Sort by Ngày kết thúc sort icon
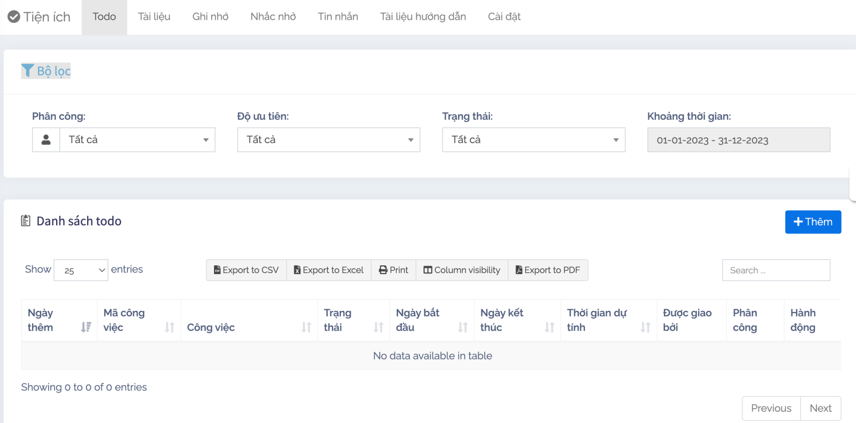The width and height of the screenshot is (856, 423). point(549,327)
